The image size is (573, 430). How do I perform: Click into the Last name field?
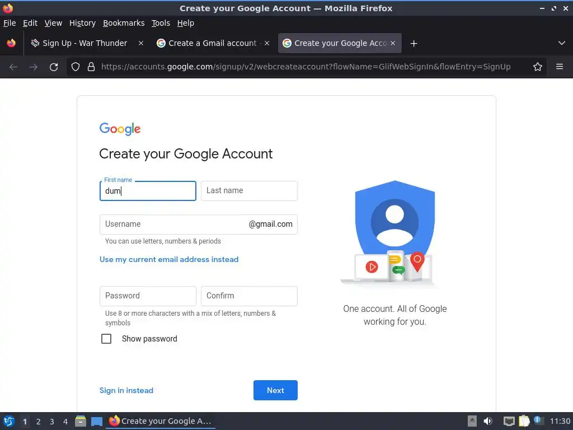(x=249, y=191)
